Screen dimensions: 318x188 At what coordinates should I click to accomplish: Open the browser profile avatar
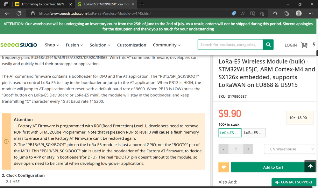[x=299, y=13]
